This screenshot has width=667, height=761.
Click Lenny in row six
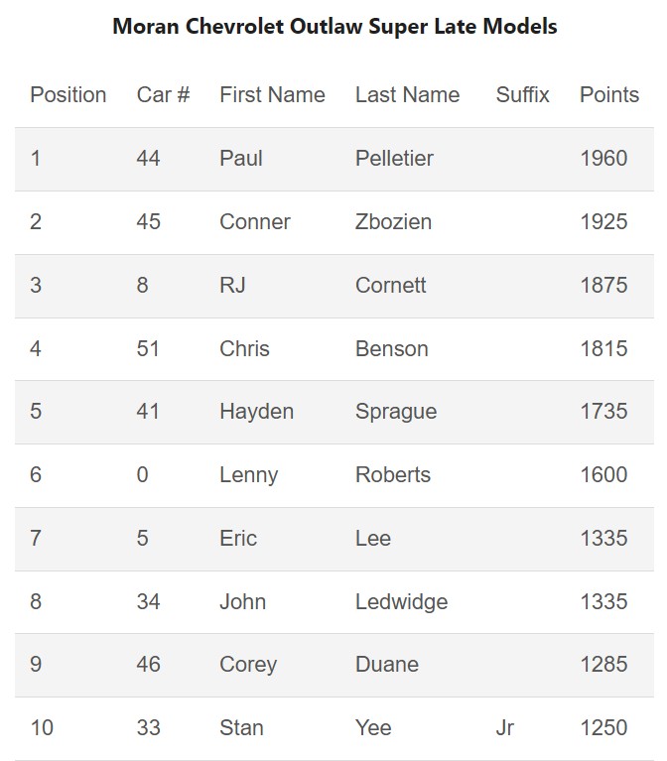coord(248,475)
